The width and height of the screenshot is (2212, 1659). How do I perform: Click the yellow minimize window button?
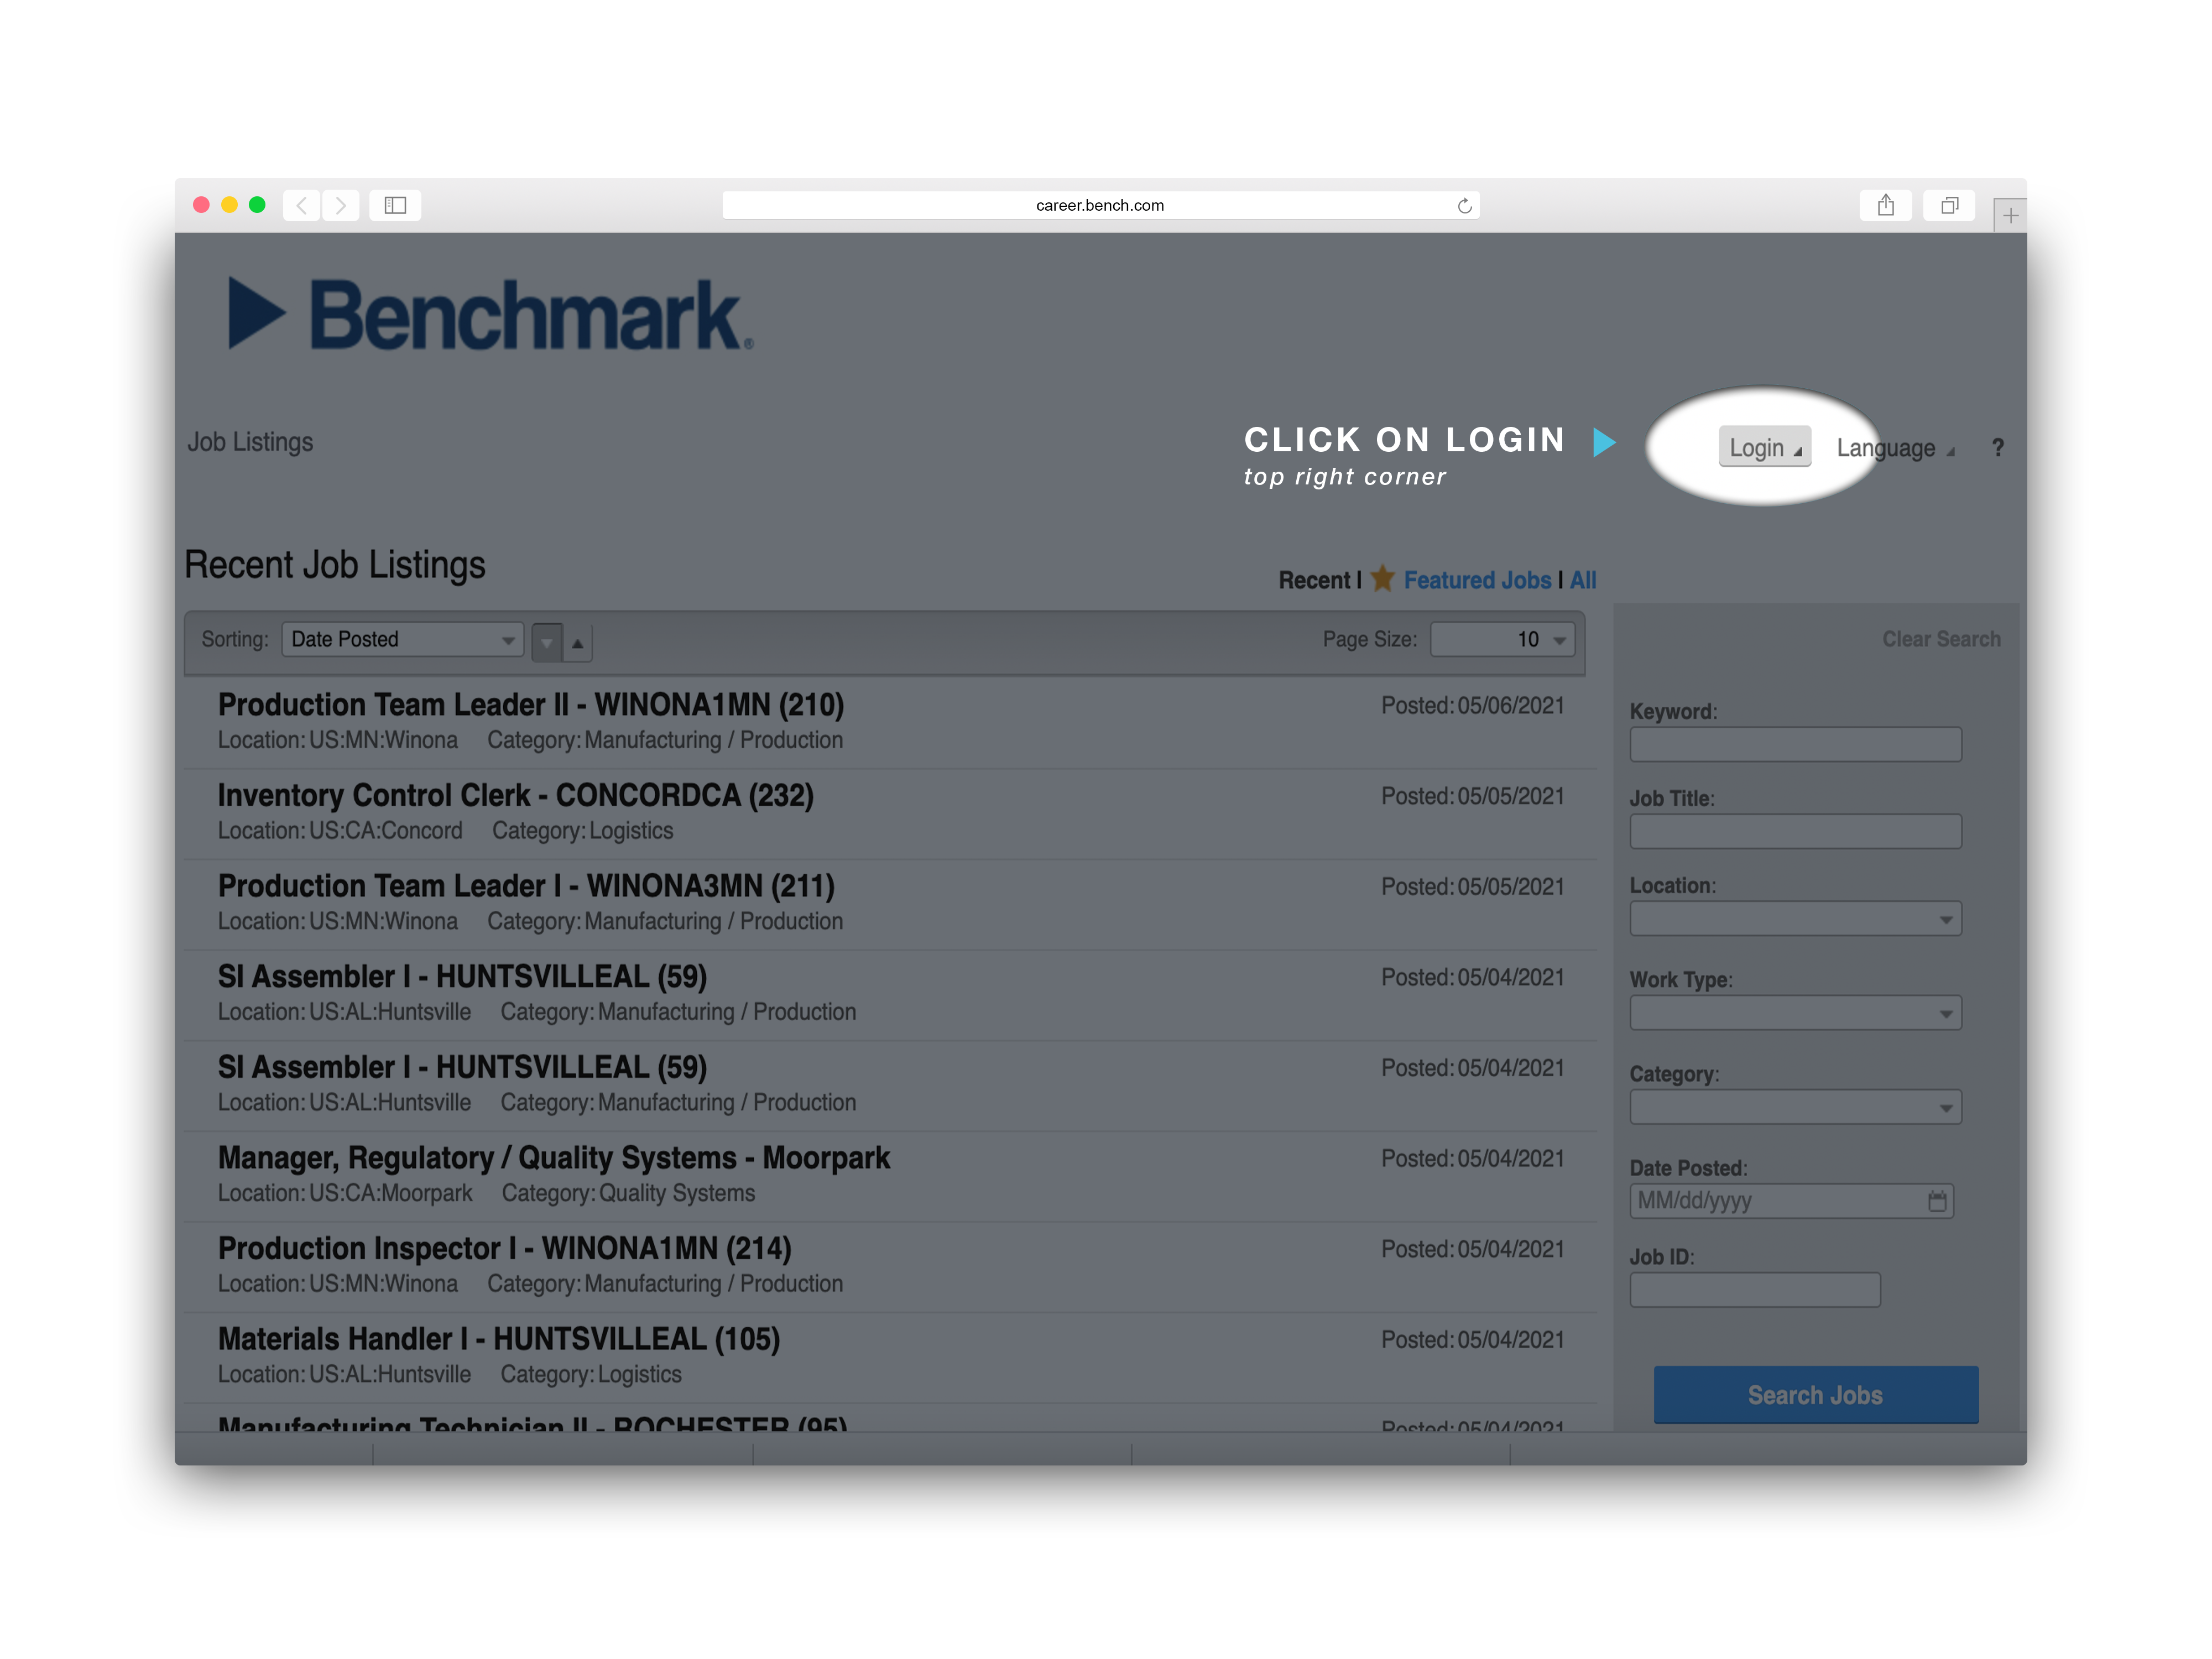pyautogui.click(x=229, y=205)
